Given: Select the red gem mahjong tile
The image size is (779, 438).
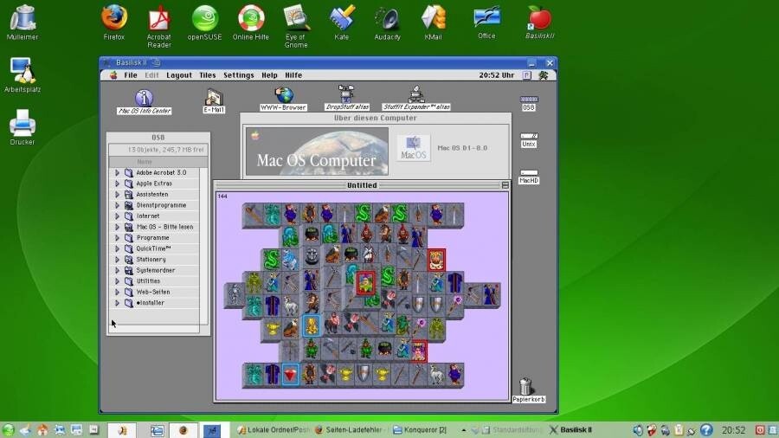Looking at the screenshot, I should tap(291, 375).
